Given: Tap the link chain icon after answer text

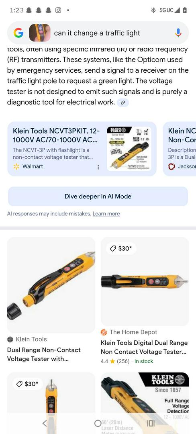Looking at the screenshot, I should click(123, 102).
